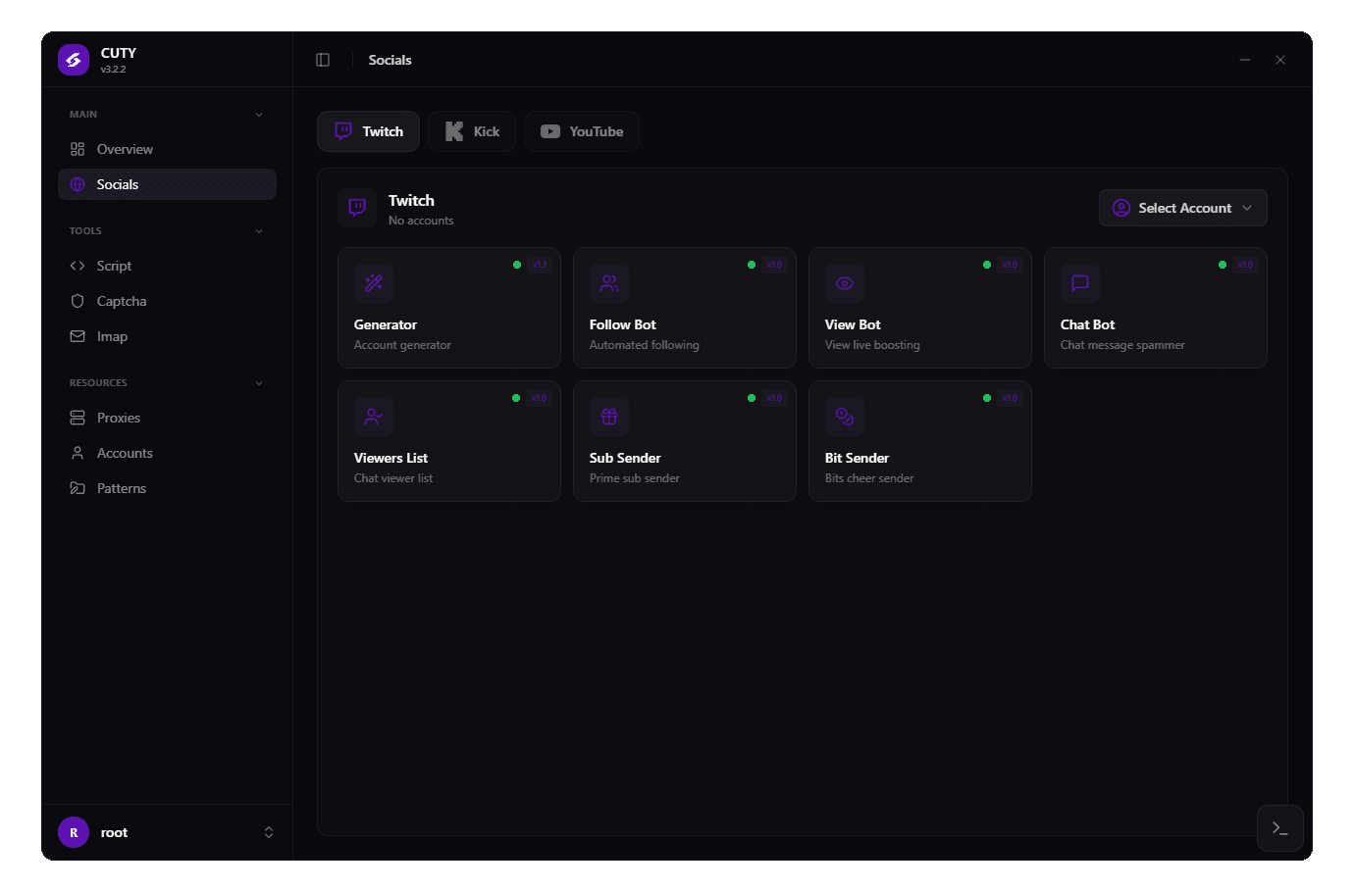Click the Sub Sender gift icon
Screen dimensions: 1354x892
point(609,417)
